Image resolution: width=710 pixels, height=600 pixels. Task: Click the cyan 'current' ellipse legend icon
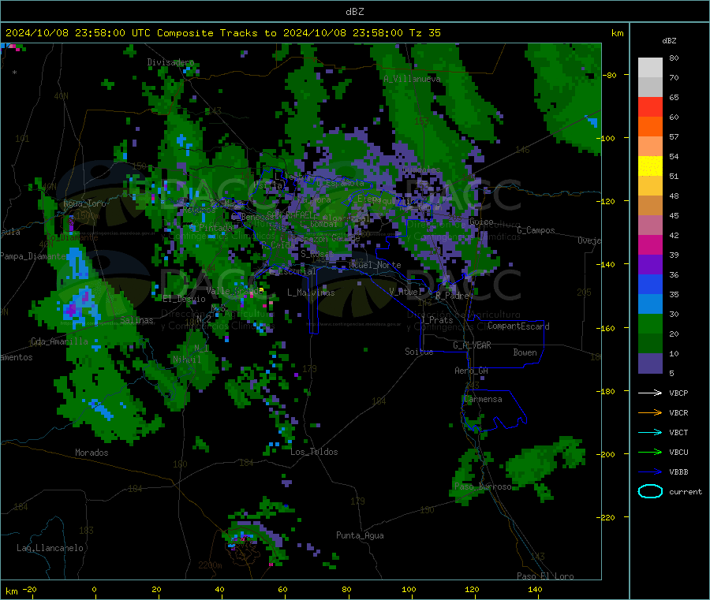[x=650, y=491]
